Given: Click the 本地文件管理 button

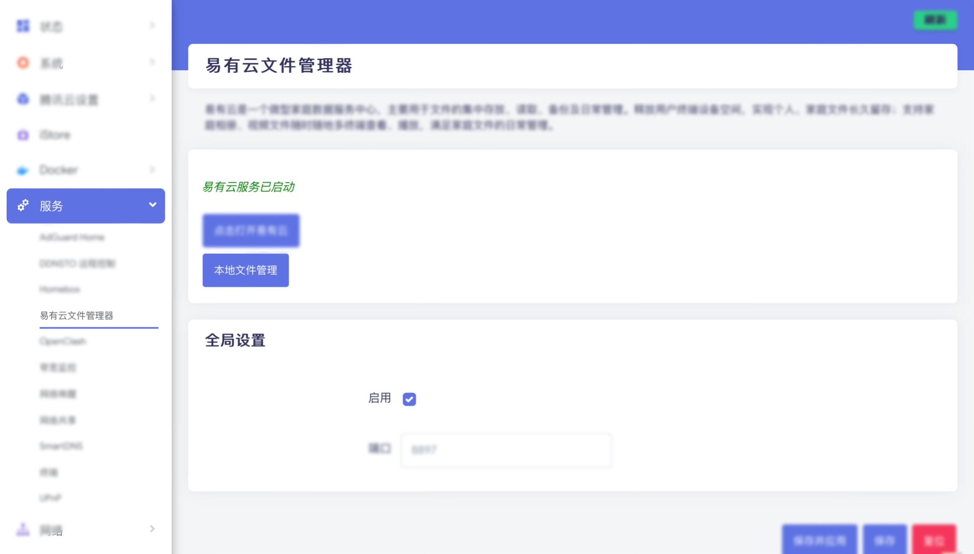Looking at the screenshot, I should click(x=246, y=270).
